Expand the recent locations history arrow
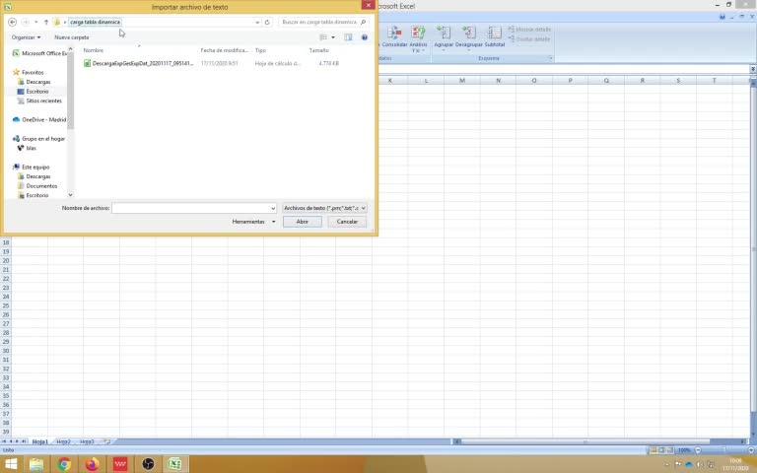Image resolution: width=757 pixels, height=473 pixels. (35, 23)
